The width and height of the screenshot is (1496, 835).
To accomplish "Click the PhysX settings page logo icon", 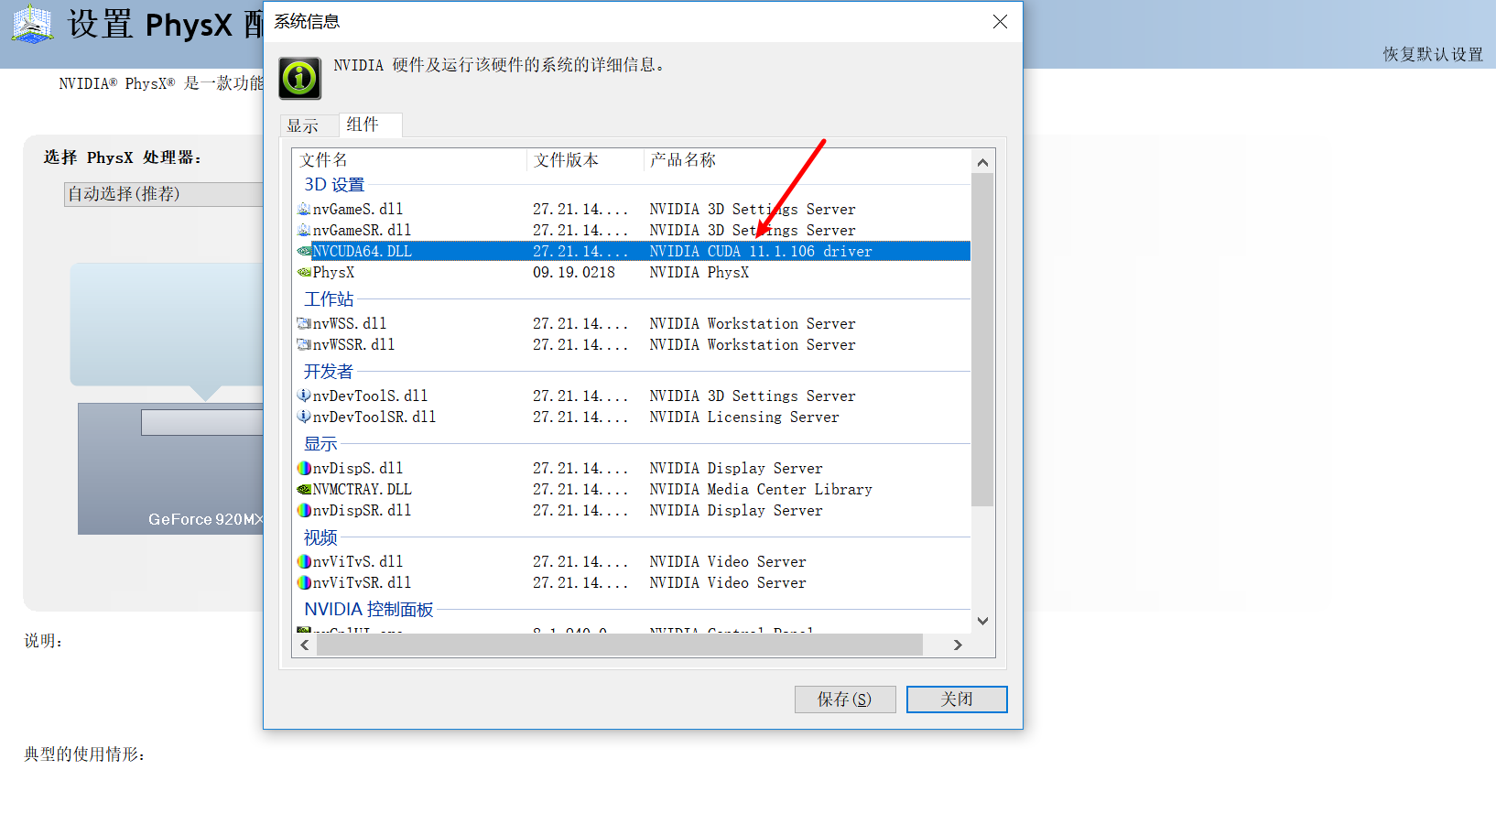I will 33,24.
